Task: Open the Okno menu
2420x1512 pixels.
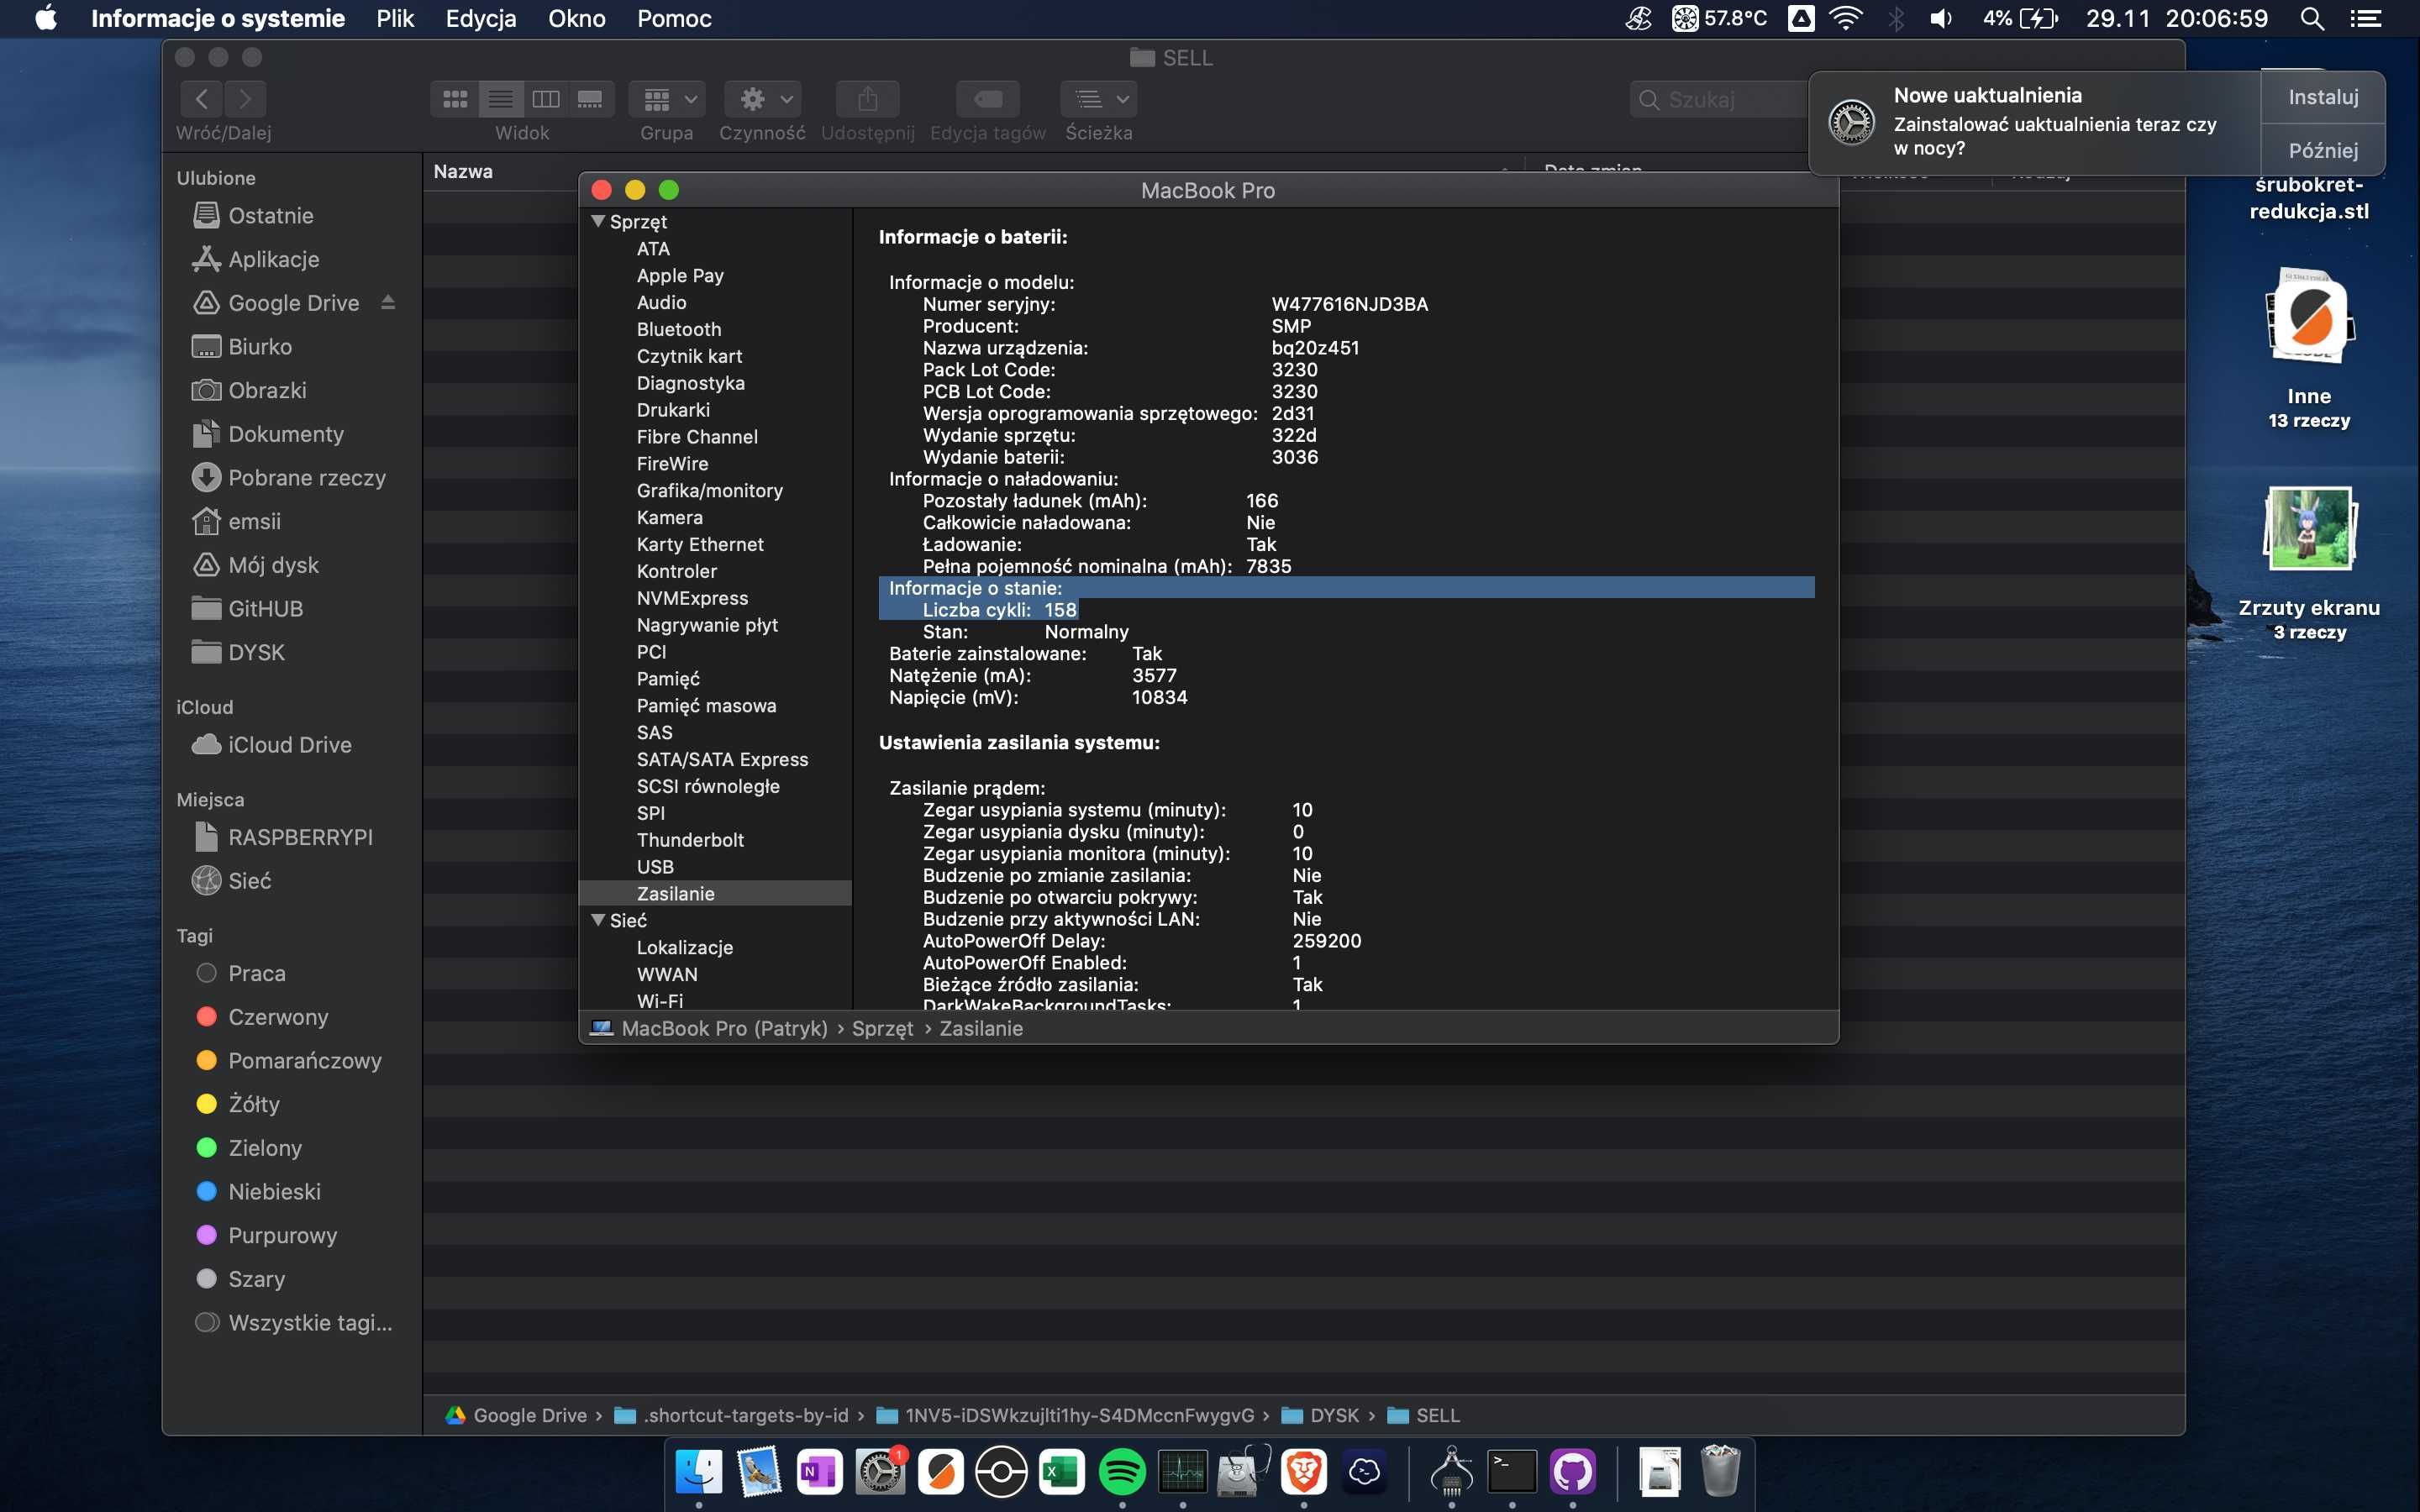Action: pos(577,18)
